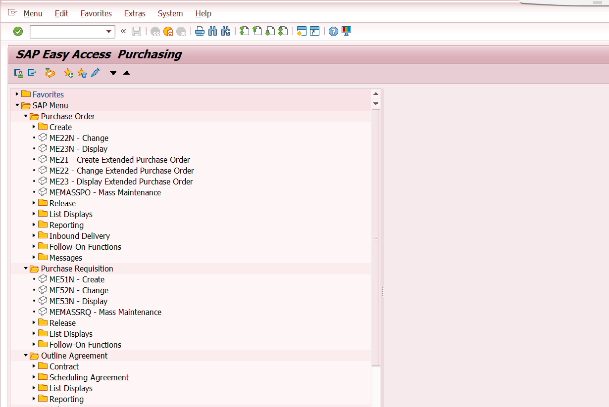Screen dimensions: 609x407
Task: Open the transaction command field dropdown
Action: point(109,32)
